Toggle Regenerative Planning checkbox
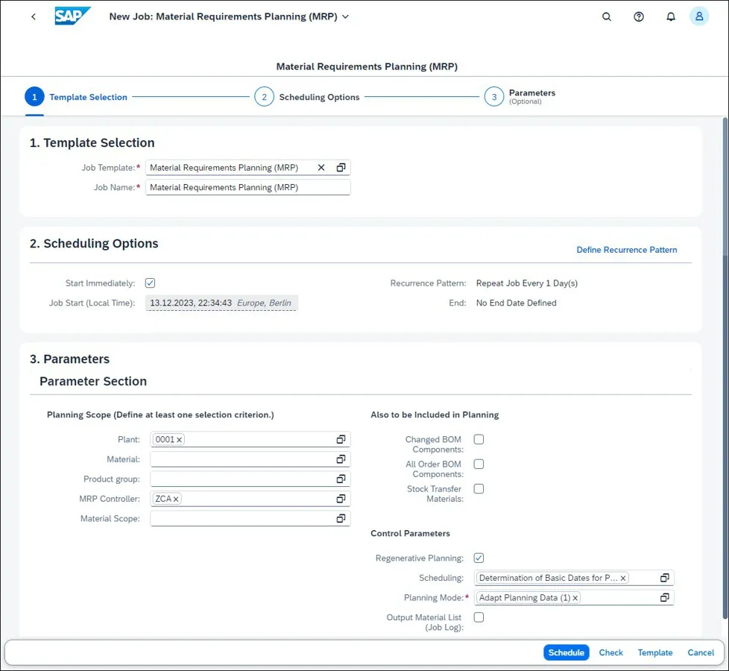Viewport: 729px width, 671px height. [479, 558]
